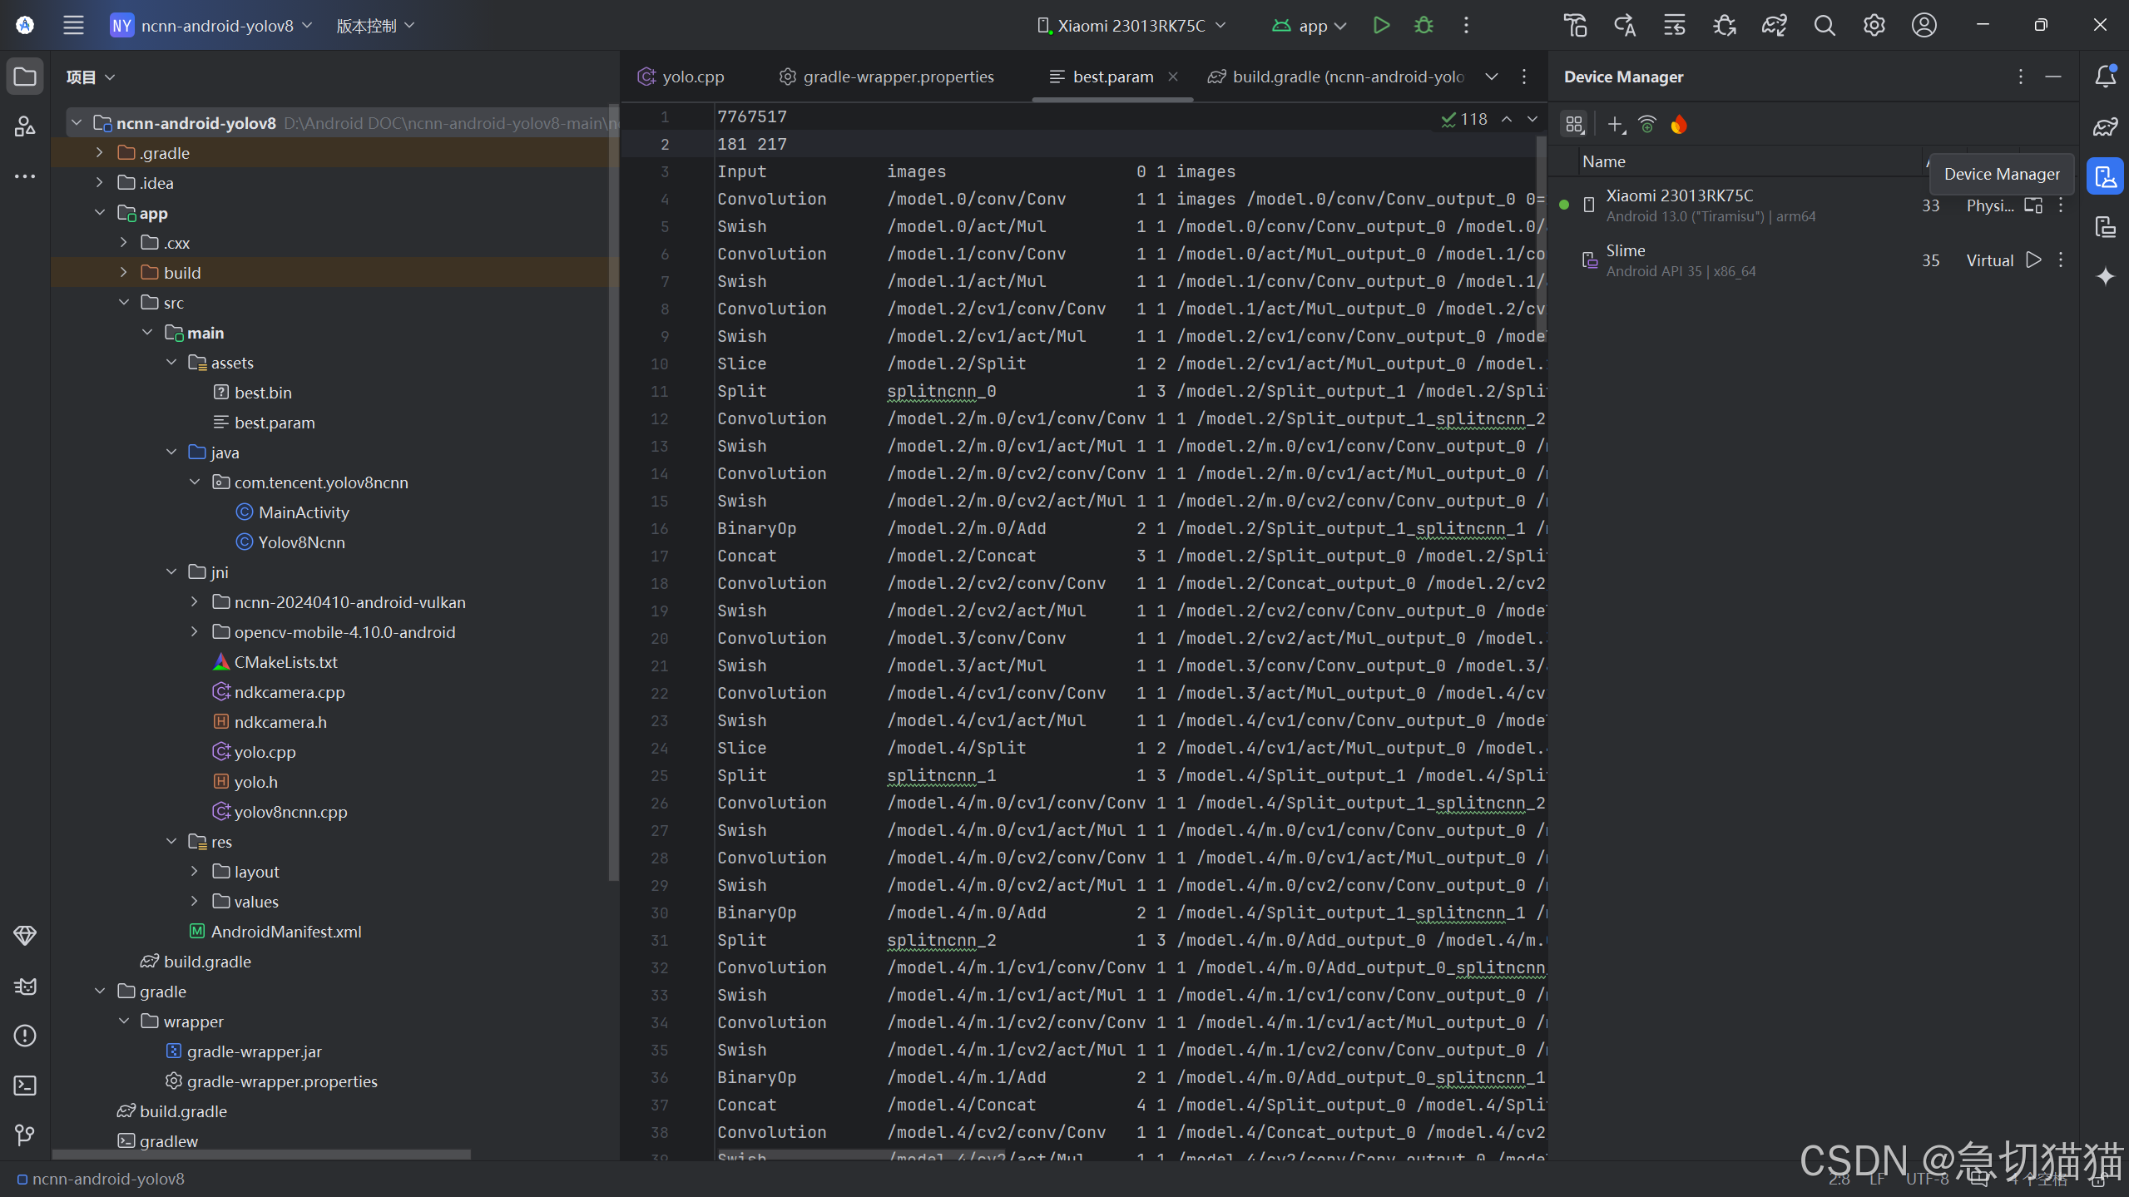The height and width of the screenshot is (1197, 2129).
Task: Collapse the assets folder in project tree
Action: (x=171, y=363)
